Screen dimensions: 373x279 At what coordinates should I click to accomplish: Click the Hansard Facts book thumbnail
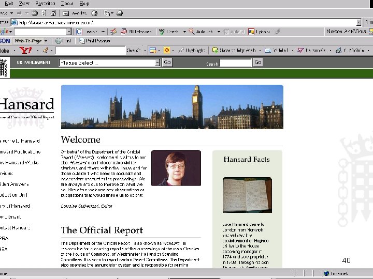pos(247,195)
